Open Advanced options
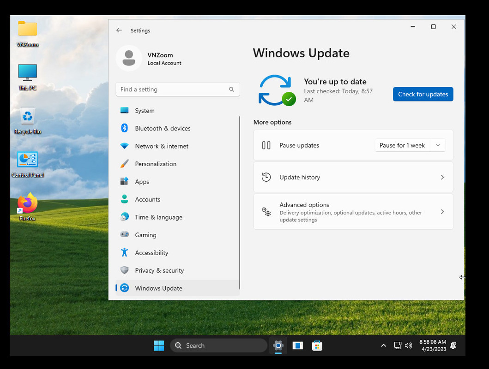Image resolution: width=489 pixels, height=369 pixels. coord(353,212)
